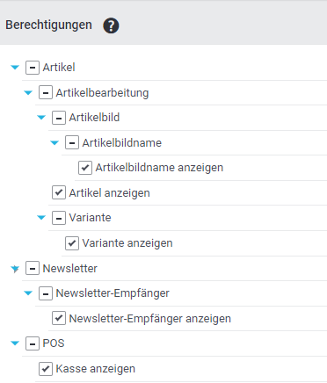Toggle the POS partial-state checkbox
The width and height of the screenshot is (327, 383).
[x=33, y=343]
